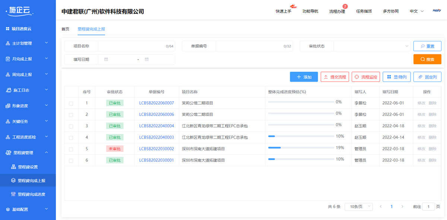Click the 周完成上报 sidebar icon
447x220 pixels.
point(8,74)
